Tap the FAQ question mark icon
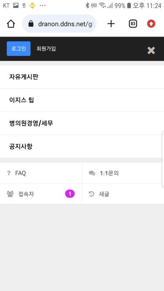The width and height of the screenshot is (164, 291). pos(9,173)
